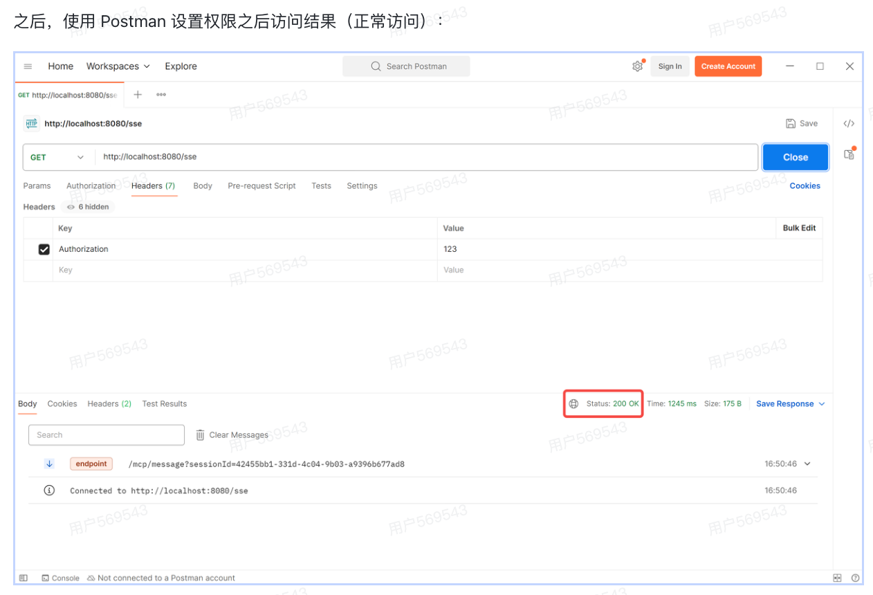Select the response Body tab
The height and width of the screenshot is (595, 873).
(x=28, y=404)
